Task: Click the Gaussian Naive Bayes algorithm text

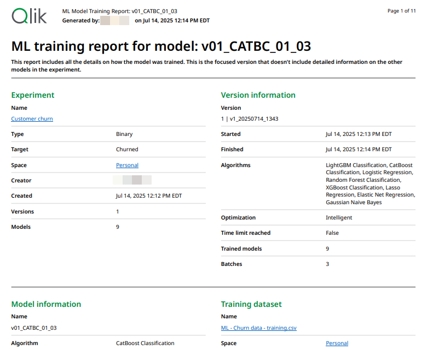Action: tap(354, 202)
